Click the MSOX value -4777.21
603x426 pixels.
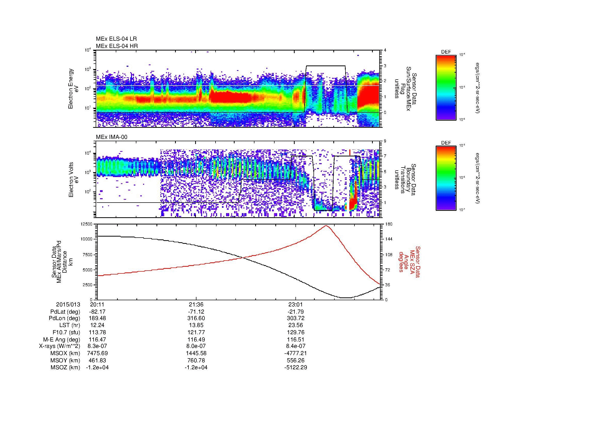(x=296, y=354)
